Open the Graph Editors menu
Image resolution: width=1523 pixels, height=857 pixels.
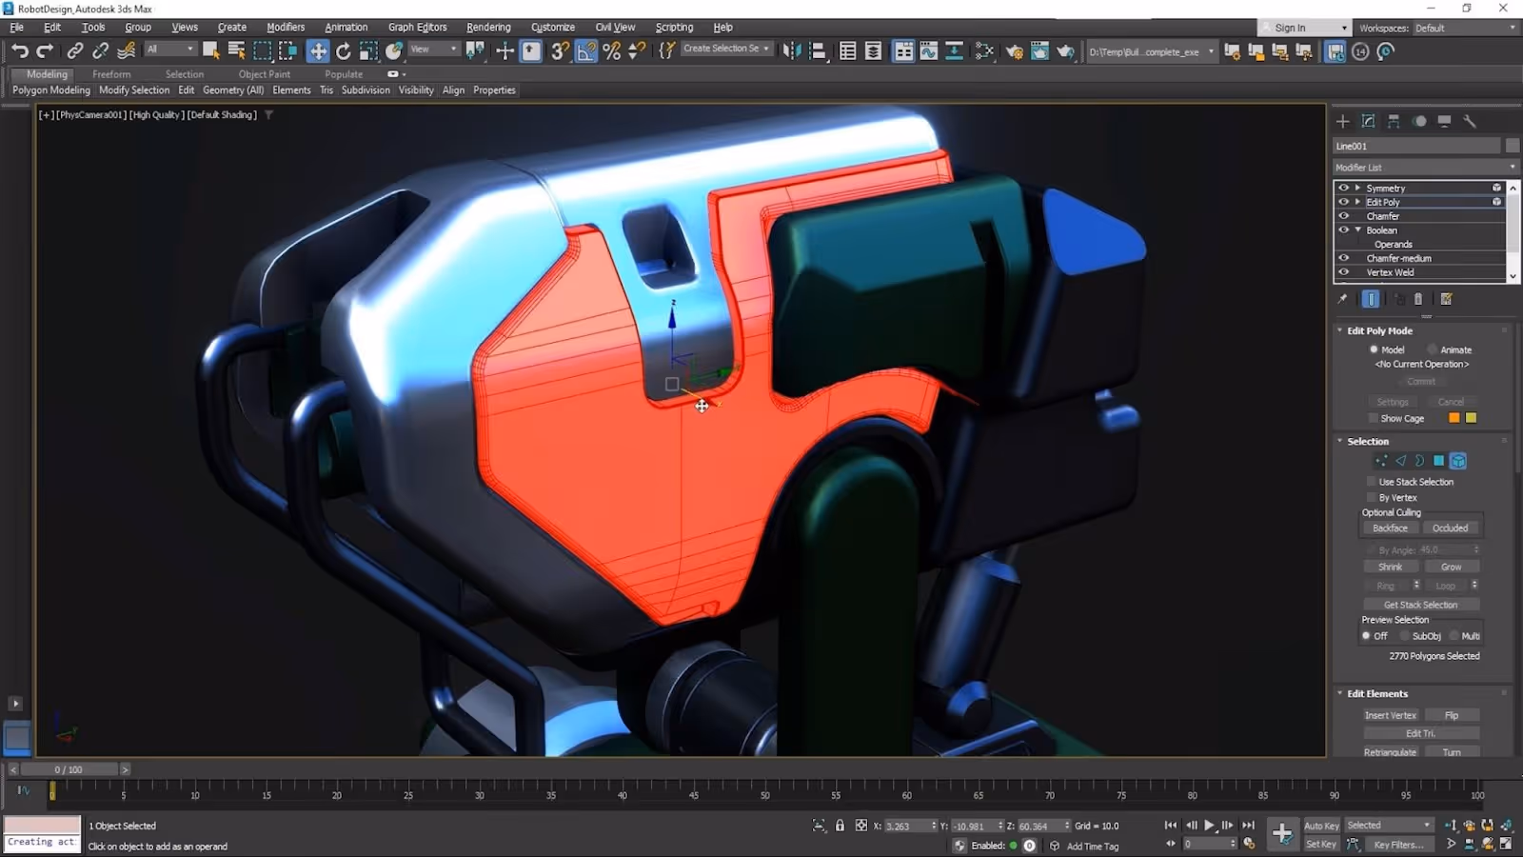(417, 28)
